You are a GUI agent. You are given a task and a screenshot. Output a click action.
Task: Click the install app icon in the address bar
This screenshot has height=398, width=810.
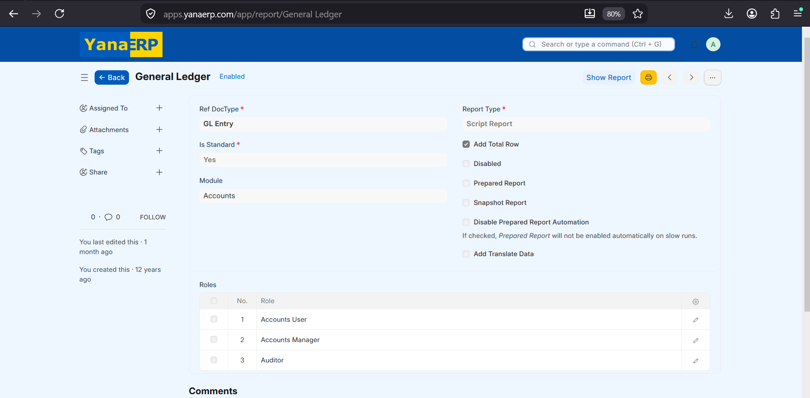590,14
